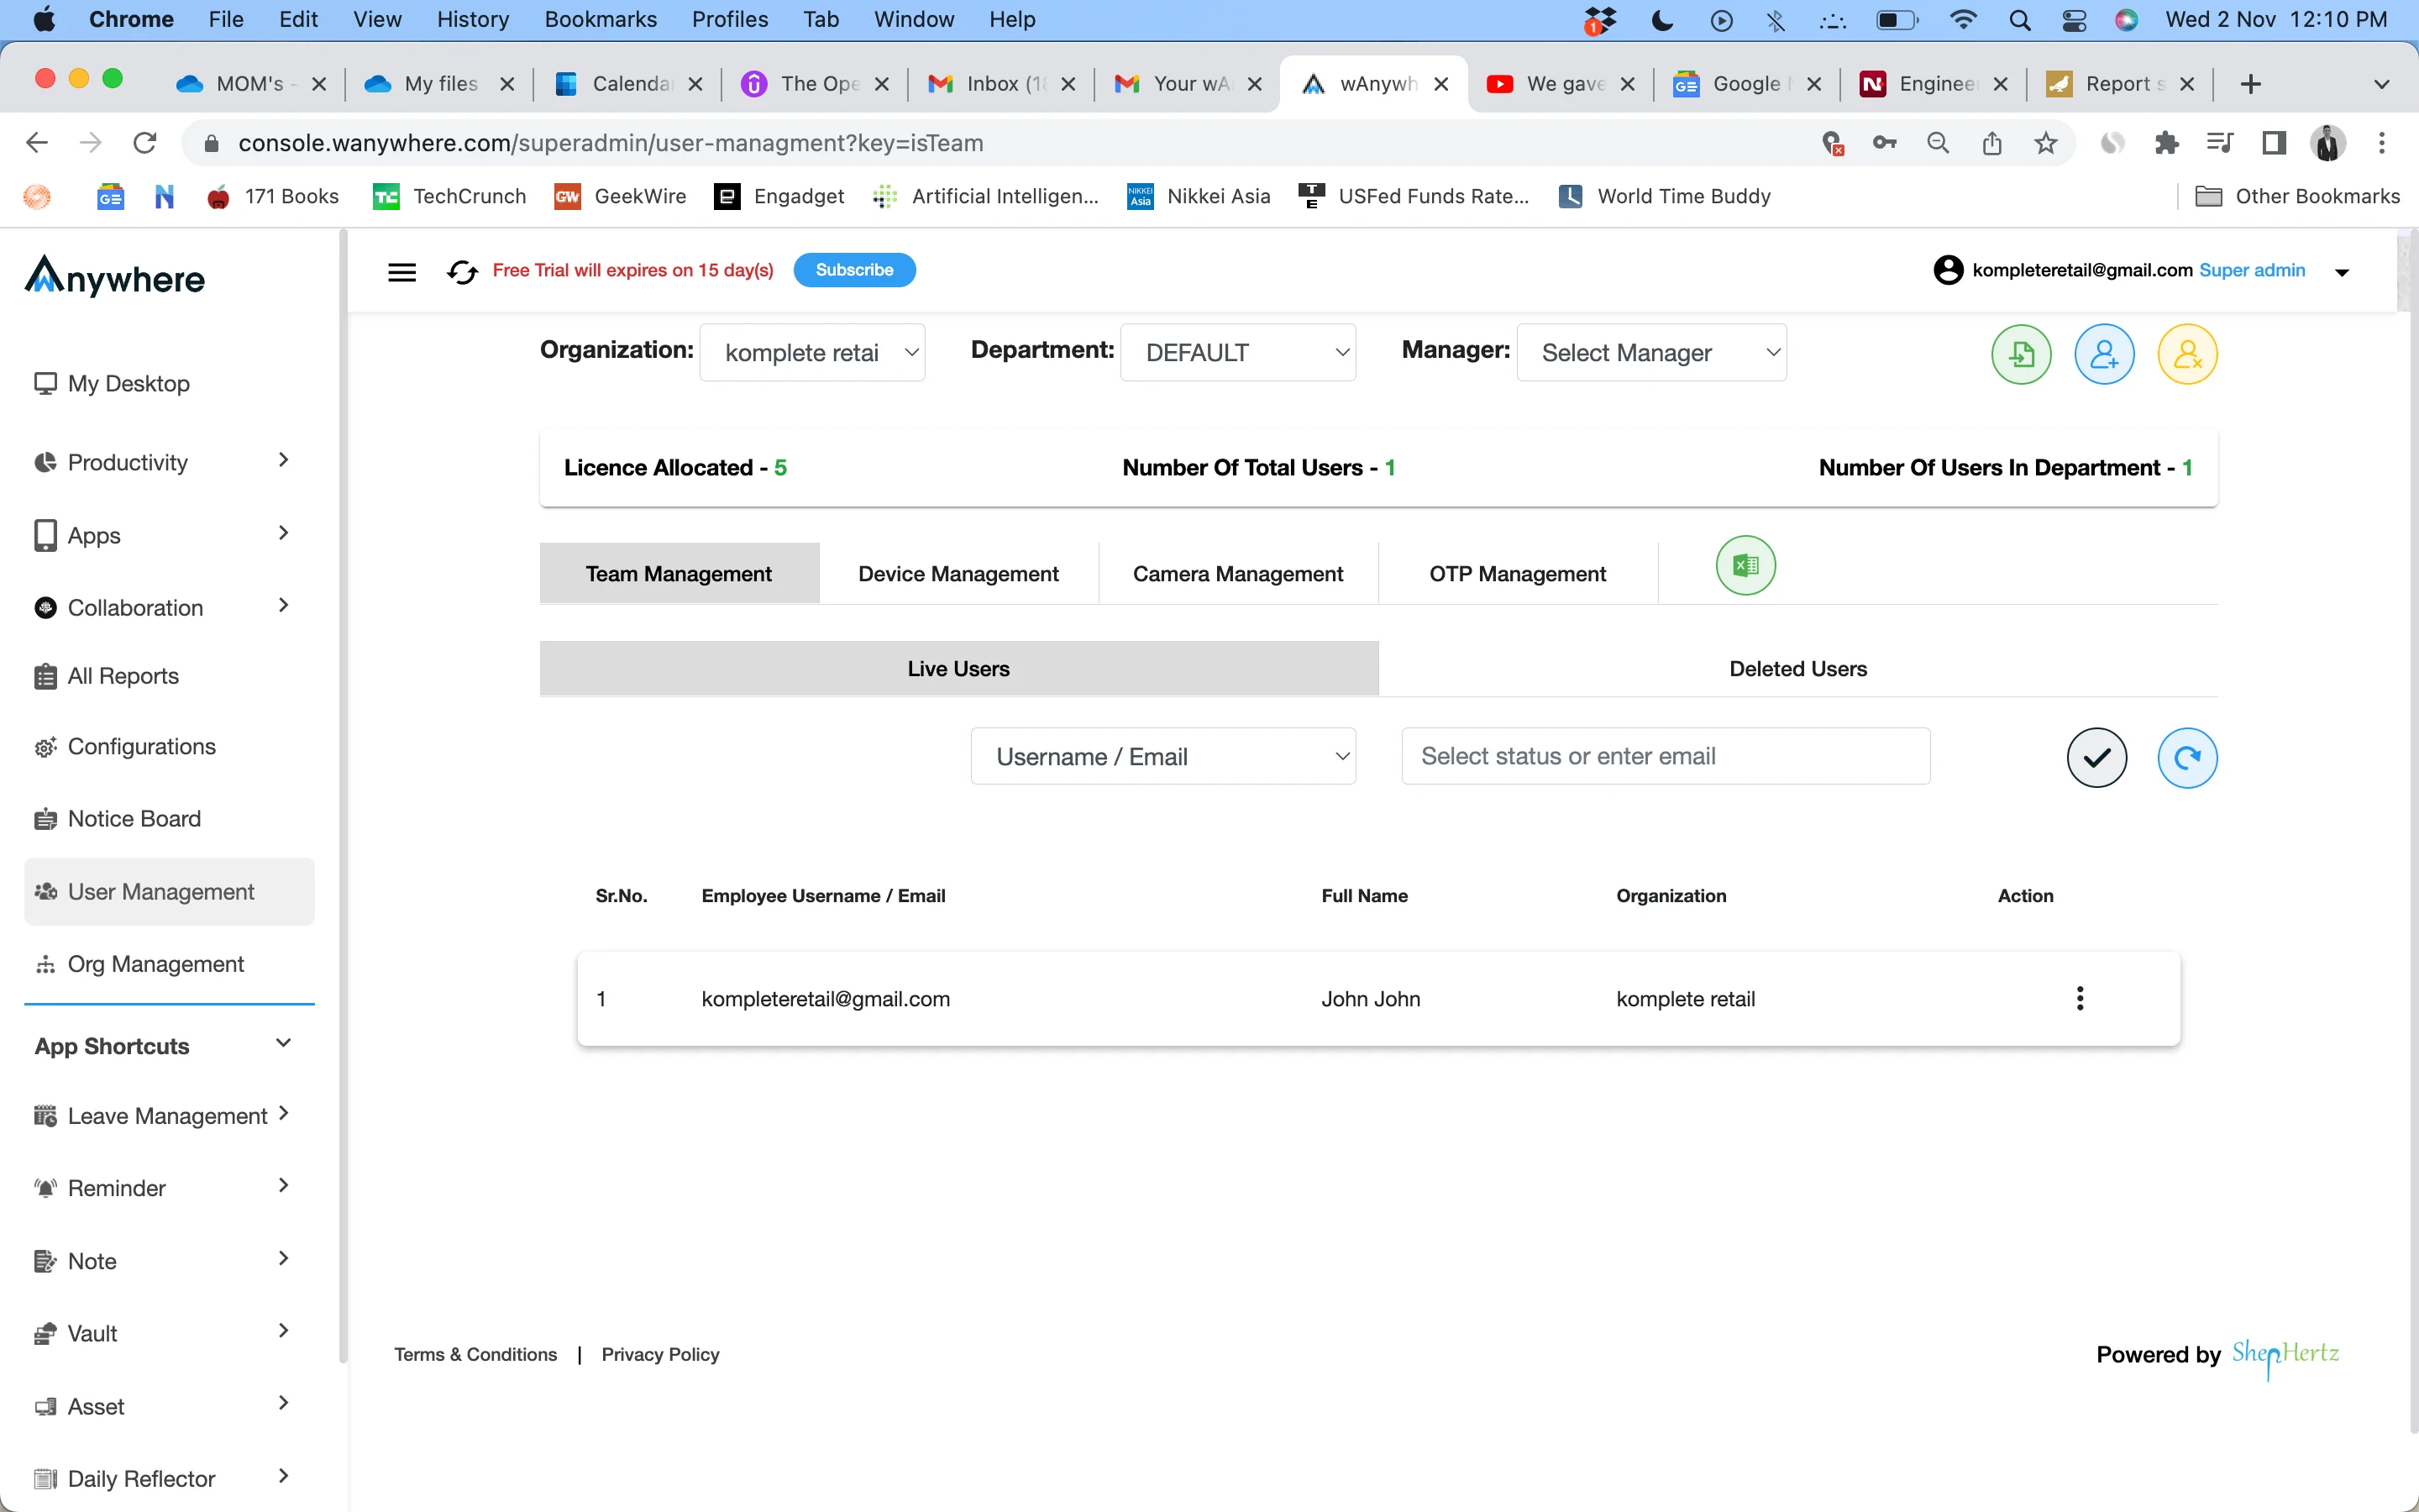Select the Username / Email search filter dropdown
This screenshot has width=2419, height=1512.
tap(1163, 756)
